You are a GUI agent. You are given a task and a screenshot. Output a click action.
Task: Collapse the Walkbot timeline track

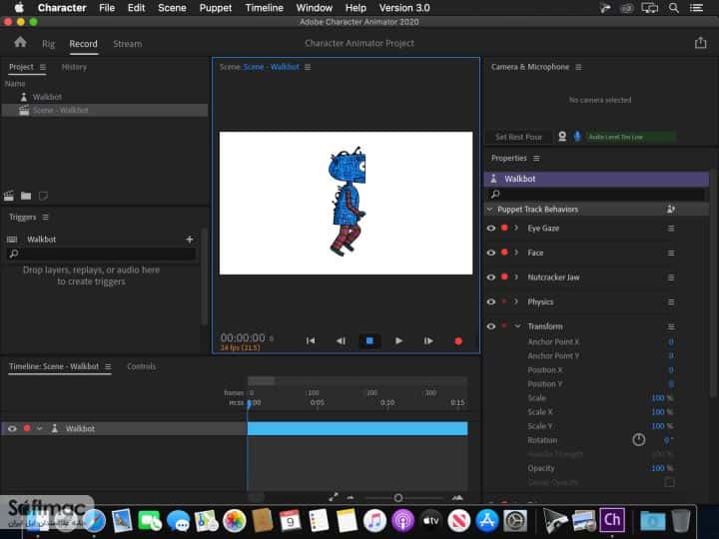[40, 428]
